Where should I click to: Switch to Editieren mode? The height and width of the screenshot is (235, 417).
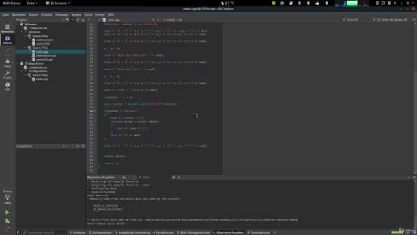7,40
